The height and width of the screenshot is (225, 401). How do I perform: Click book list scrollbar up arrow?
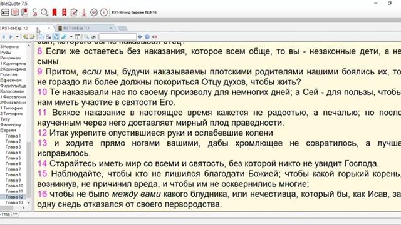click(x=29, y=46)
